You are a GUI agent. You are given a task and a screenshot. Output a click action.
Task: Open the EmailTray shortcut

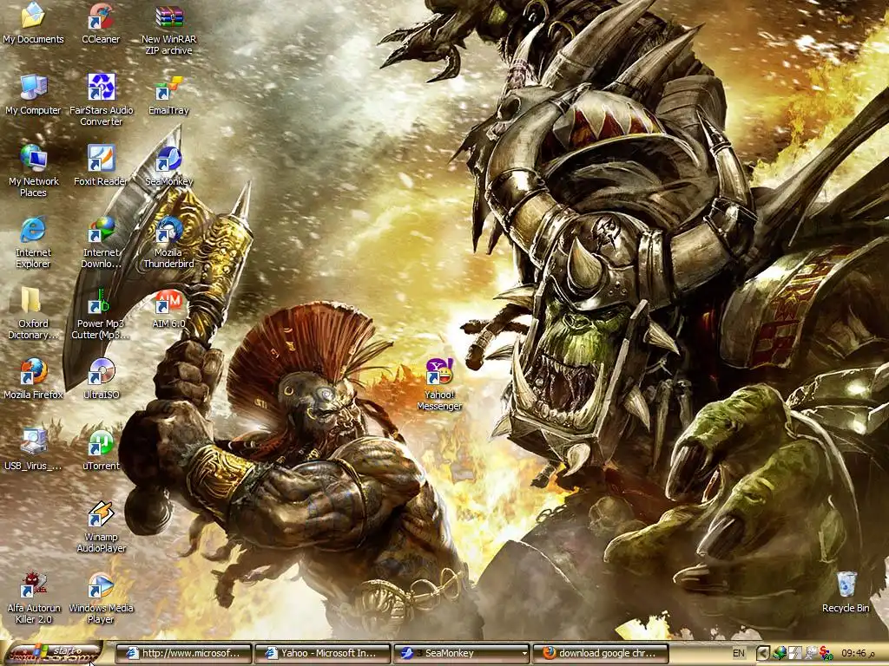pyautogui.click(x=169, y=94)
